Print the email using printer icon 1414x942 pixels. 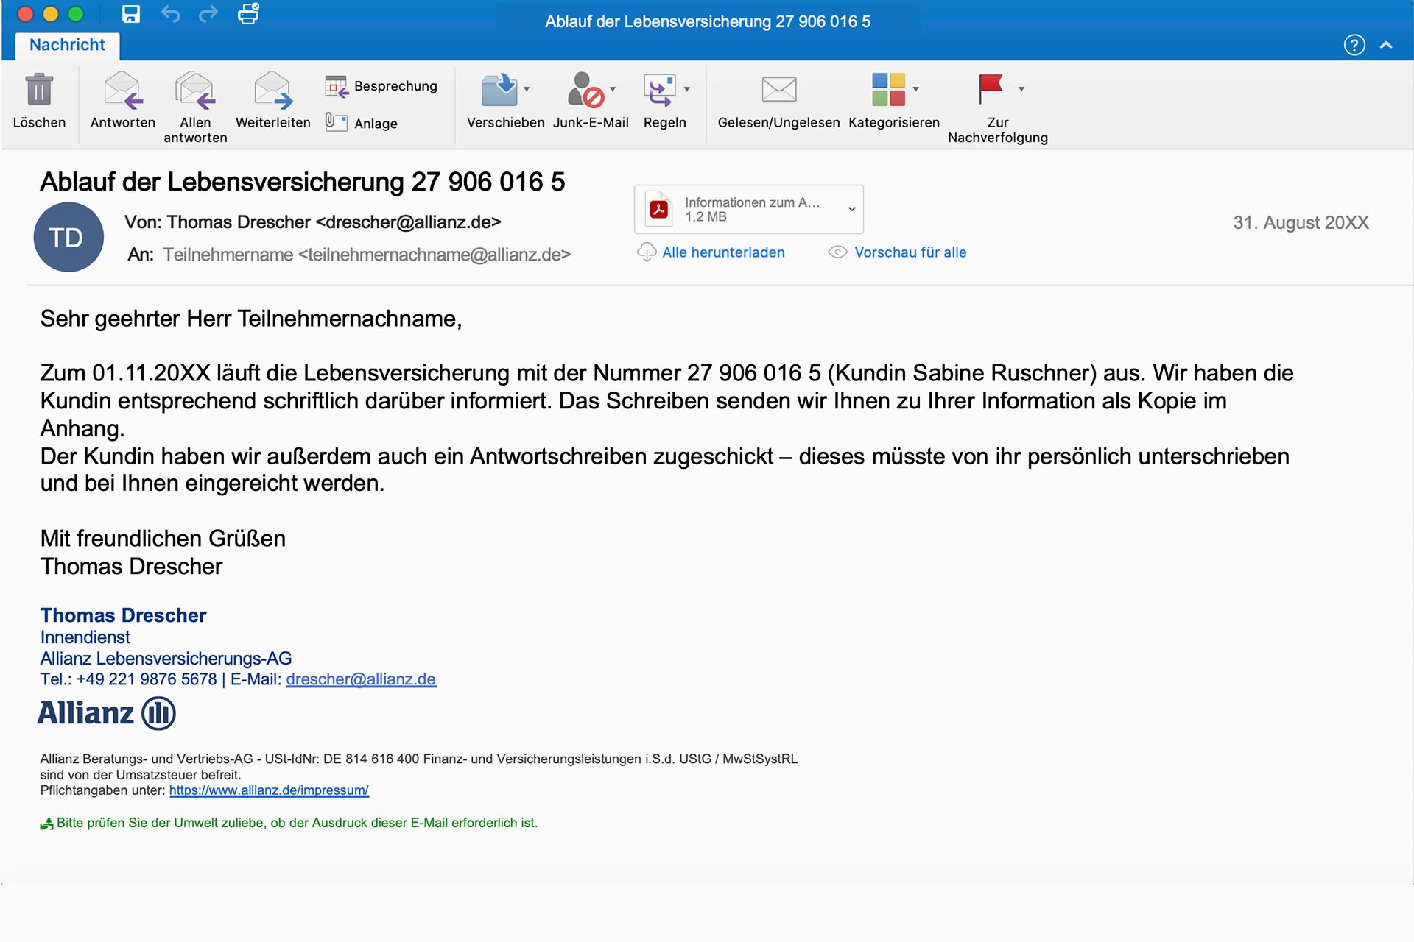click(x=248, y=14)
